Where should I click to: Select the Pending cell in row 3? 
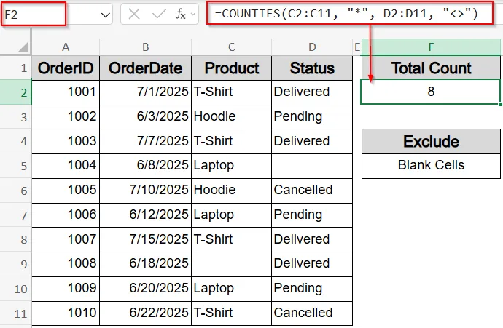click(312, 117)
